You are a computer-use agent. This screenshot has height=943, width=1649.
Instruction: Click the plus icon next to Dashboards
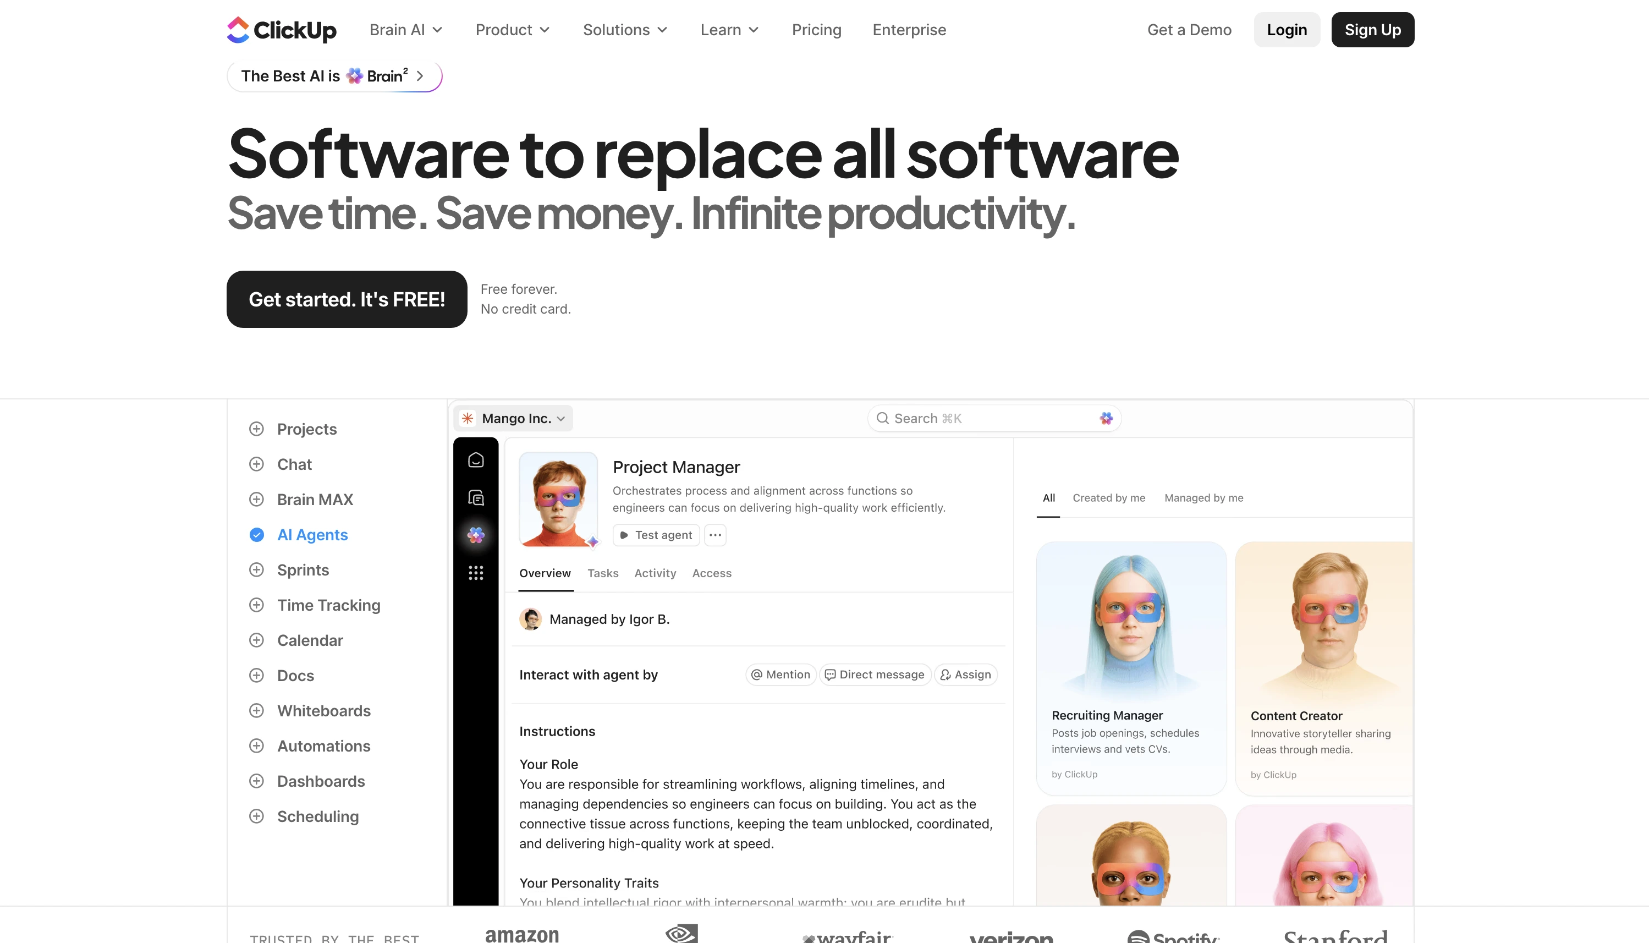pos(256,781)
